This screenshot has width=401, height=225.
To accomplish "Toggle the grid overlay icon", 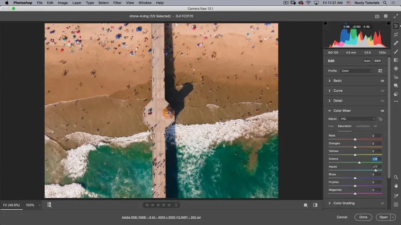I will click(x=396, y=204).
